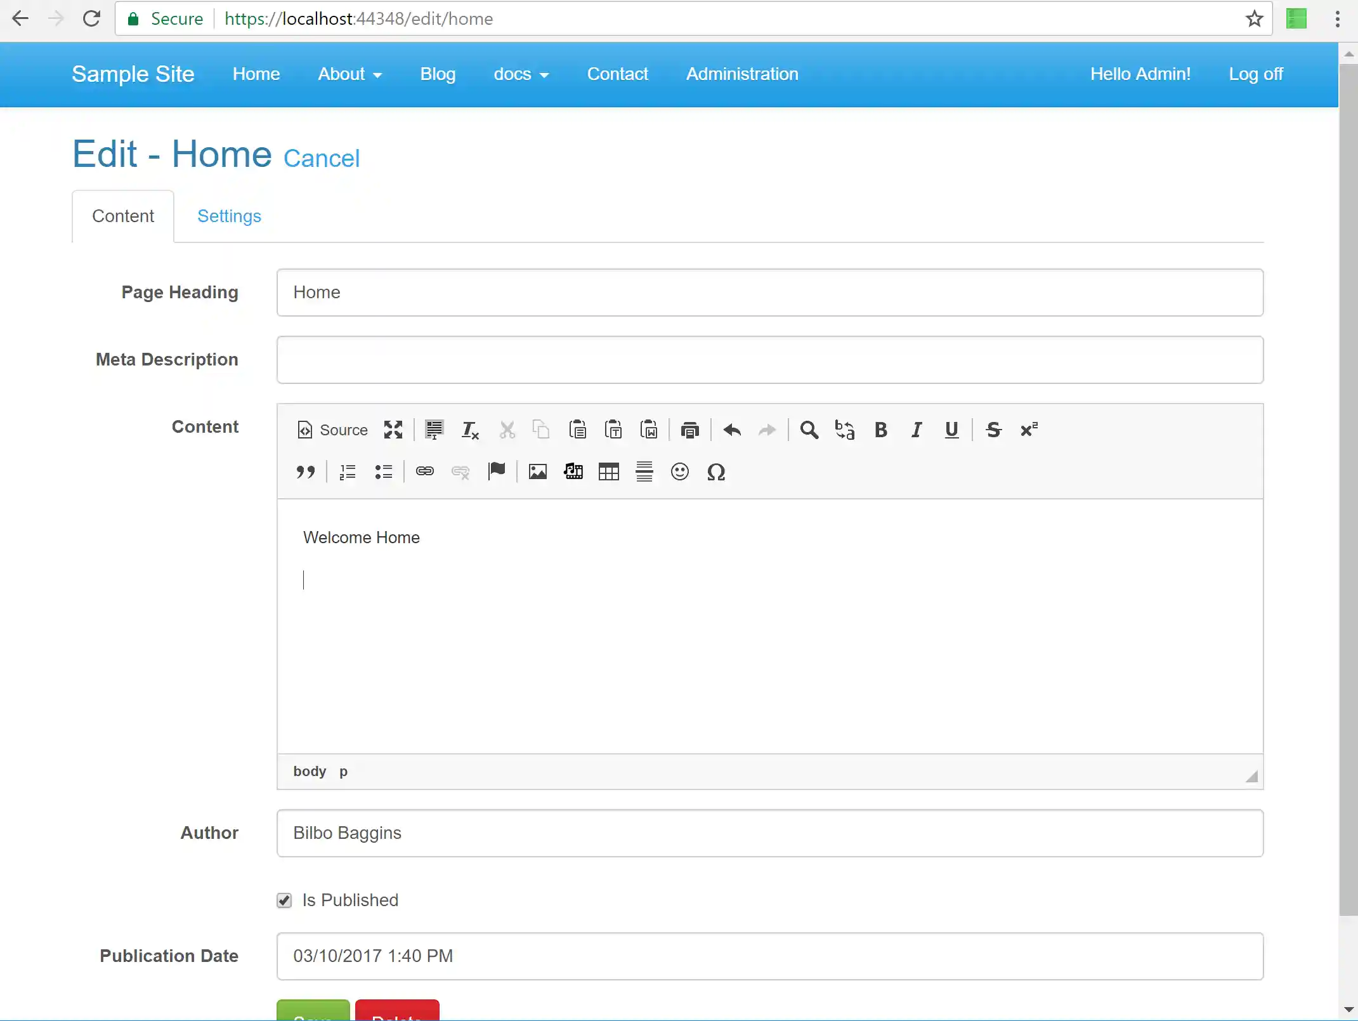Screen dimensions: 1358x1021
Task: Insert a special character
Action: point(716,471)
